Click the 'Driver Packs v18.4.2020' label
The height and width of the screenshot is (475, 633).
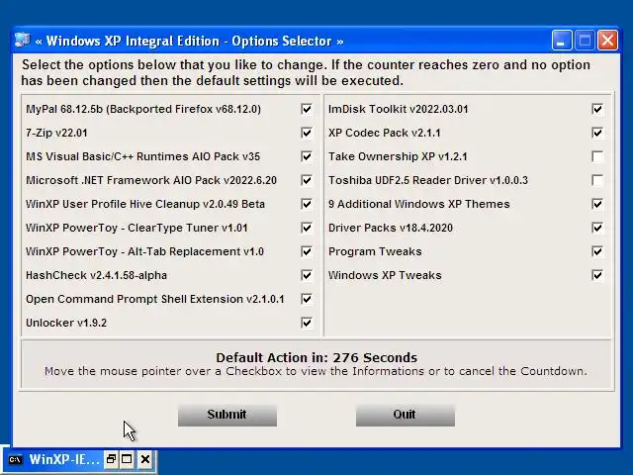391,228
